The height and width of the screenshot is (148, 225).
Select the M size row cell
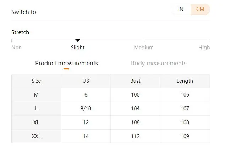(x=36, y=95)
